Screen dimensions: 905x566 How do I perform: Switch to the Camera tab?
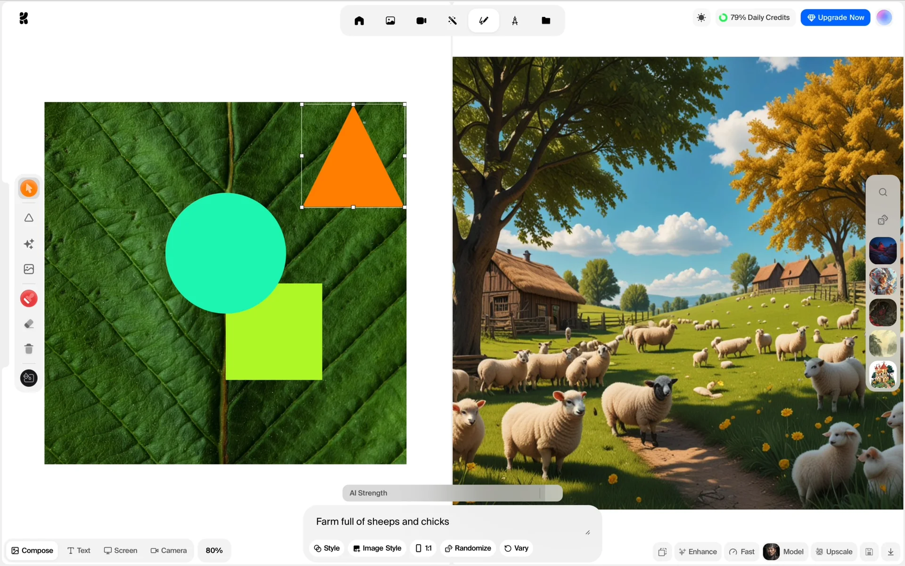[x=168, y=550]
